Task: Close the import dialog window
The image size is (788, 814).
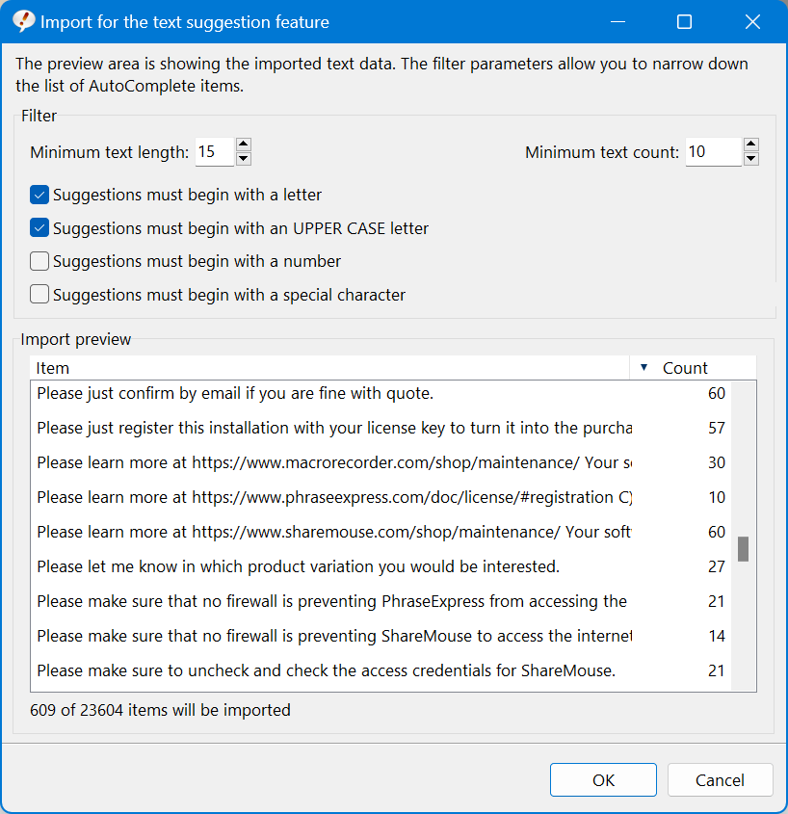Action: tap(752, 22)
